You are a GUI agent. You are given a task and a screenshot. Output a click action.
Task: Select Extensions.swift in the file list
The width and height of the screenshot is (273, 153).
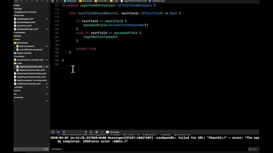[x=24, y=25]
